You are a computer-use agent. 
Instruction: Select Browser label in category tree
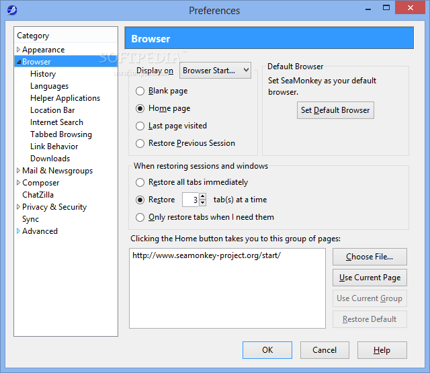(x=36, y=62)
